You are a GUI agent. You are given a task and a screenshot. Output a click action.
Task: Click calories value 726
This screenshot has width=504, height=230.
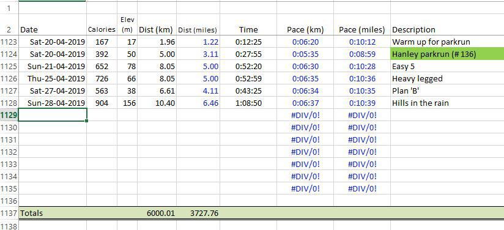(102, 78)
